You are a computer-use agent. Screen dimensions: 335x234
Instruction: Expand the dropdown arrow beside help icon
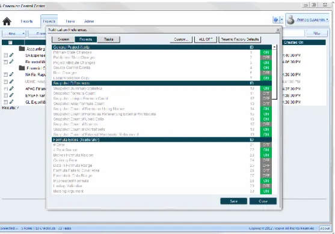[281, 20]
